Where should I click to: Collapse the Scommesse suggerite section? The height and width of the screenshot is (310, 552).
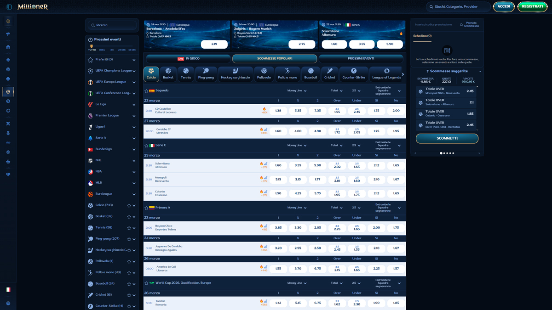(x=480, y=72)
